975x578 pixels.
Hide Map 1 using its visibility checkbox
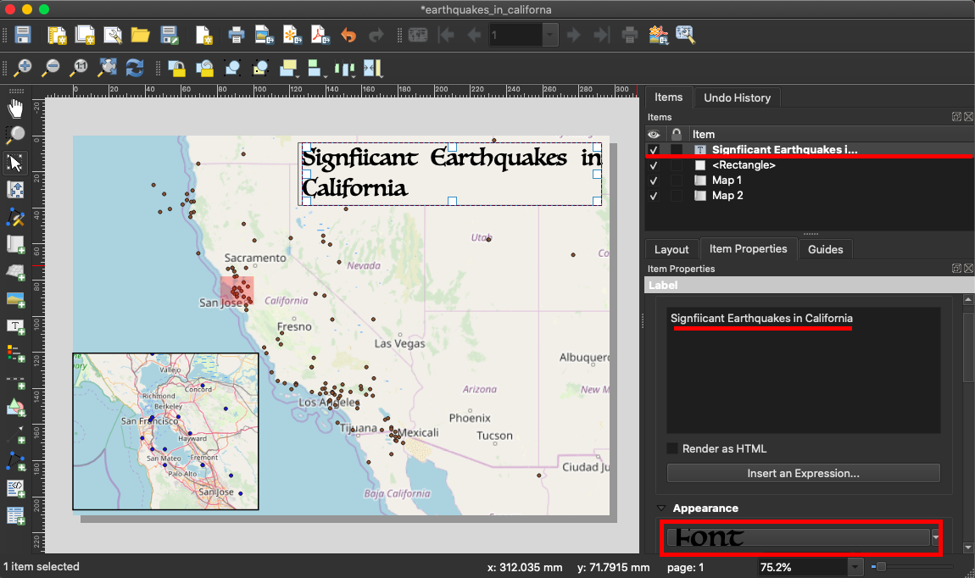(x=654, y=181)
